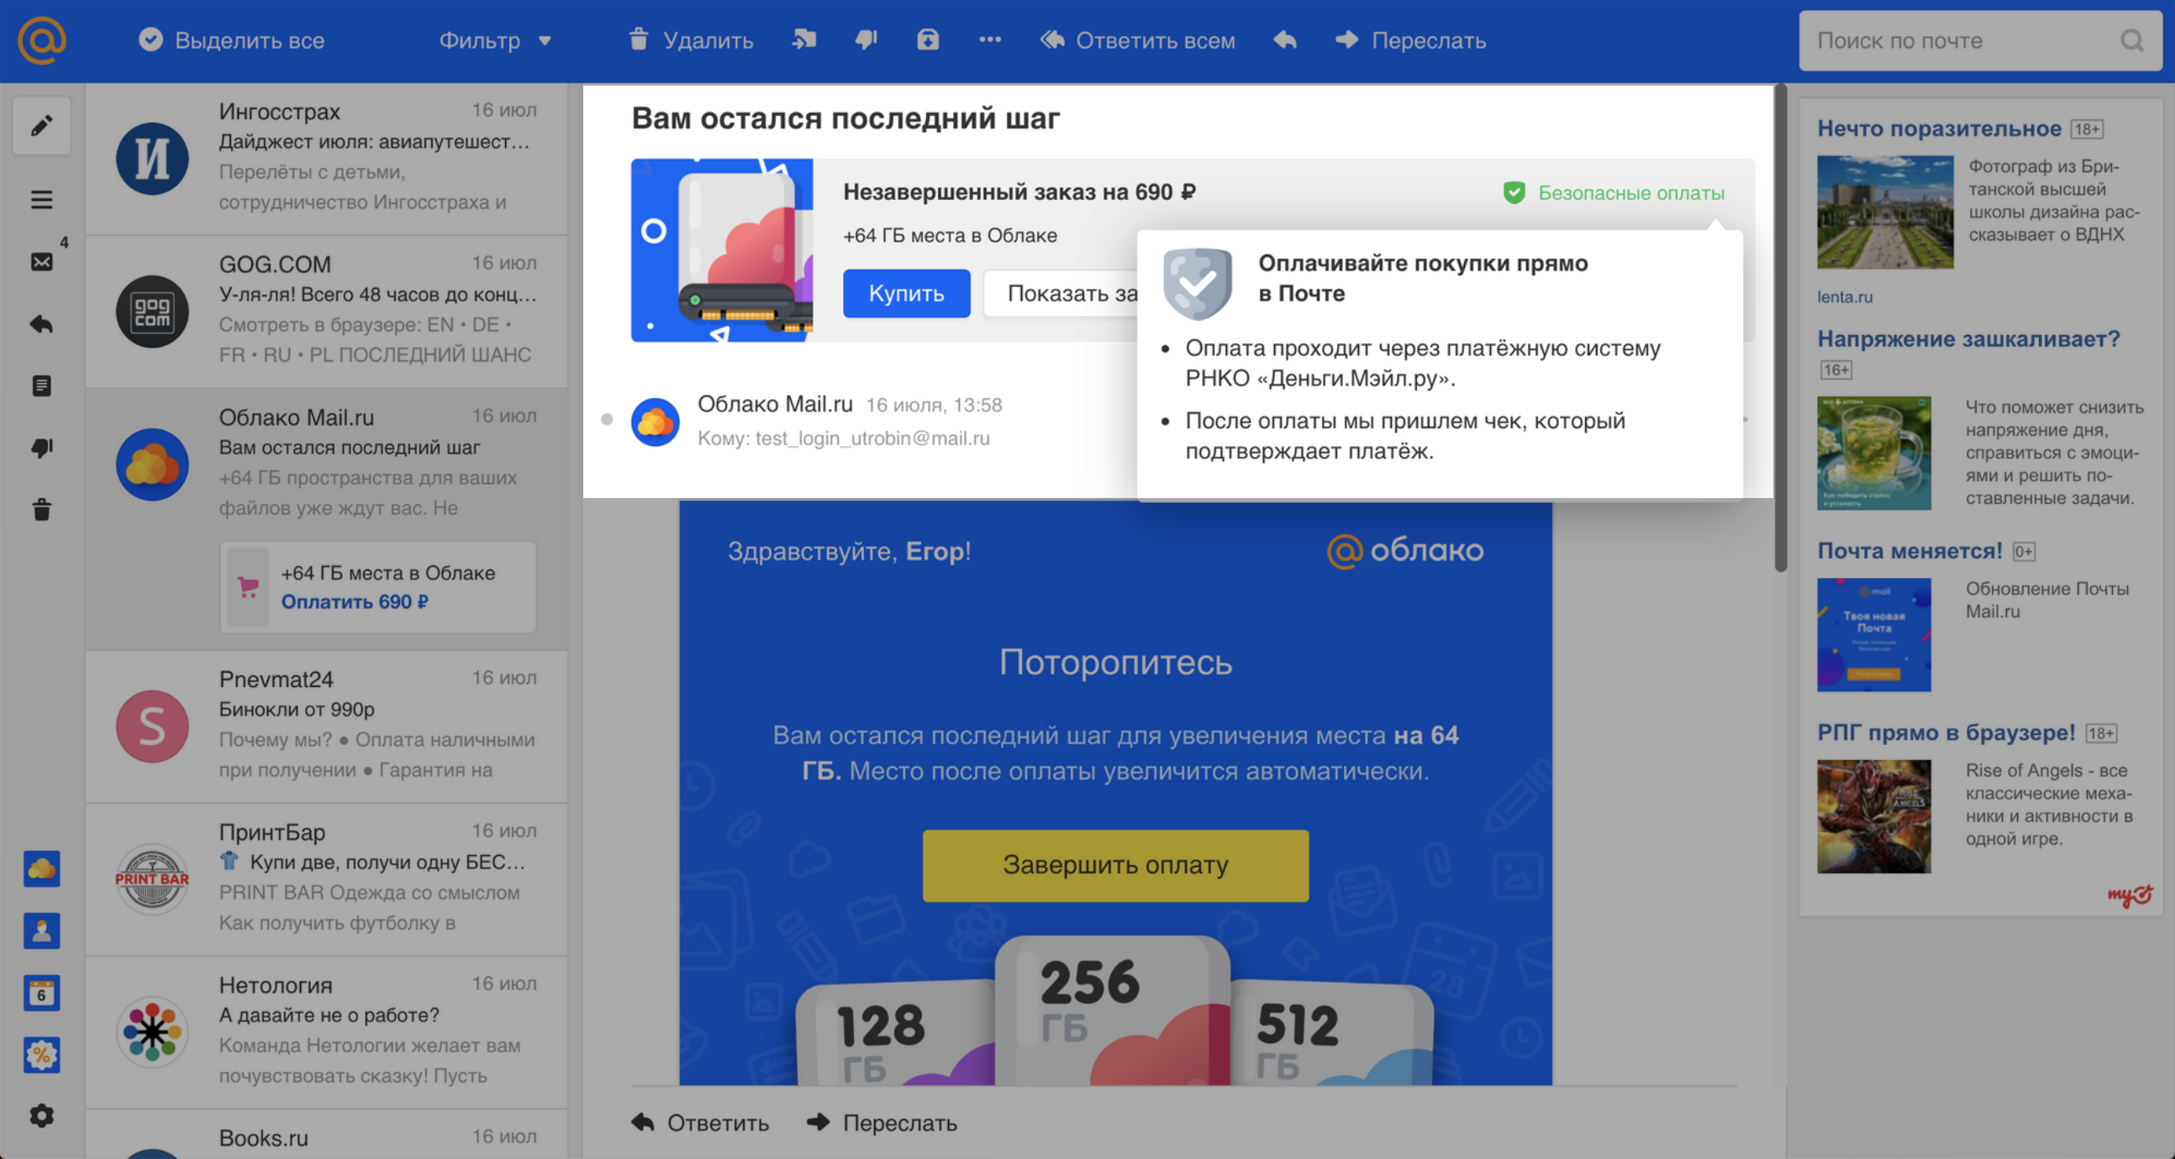Click the cloud storage order illustration

[x=722, y=249]
